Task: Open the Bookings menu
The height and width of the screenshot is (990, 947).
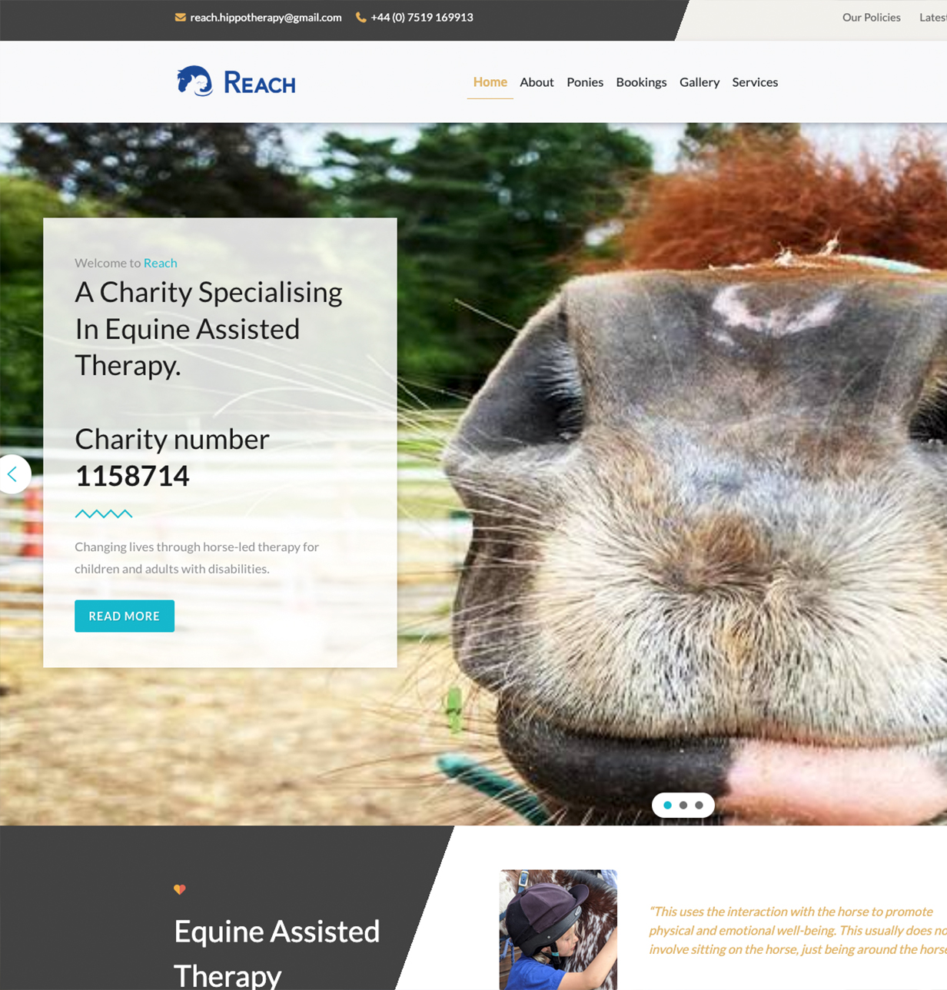Action: [641, 82]
